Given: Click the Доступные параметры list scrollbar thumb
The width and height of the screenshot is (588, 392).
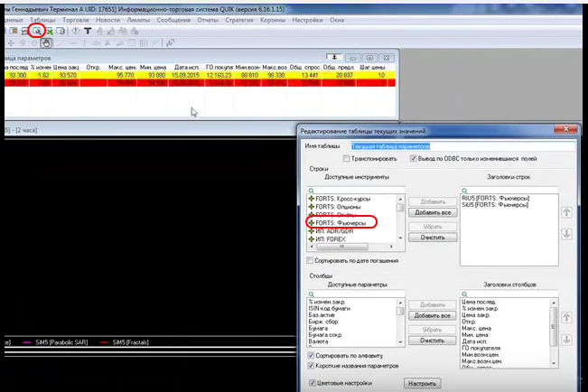Looking at the screenshot, I should click(x=400, y=311).
